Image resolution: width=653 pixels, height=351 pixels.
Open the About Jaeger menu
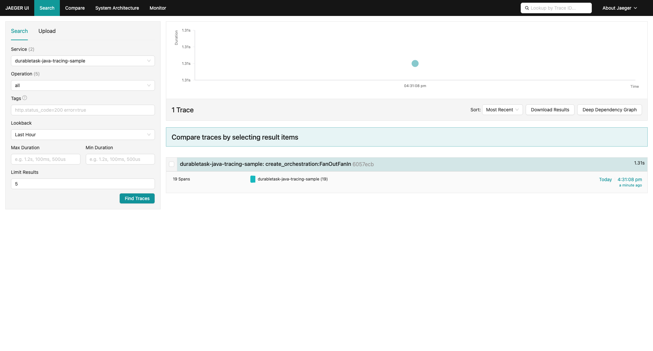point(620,8)
